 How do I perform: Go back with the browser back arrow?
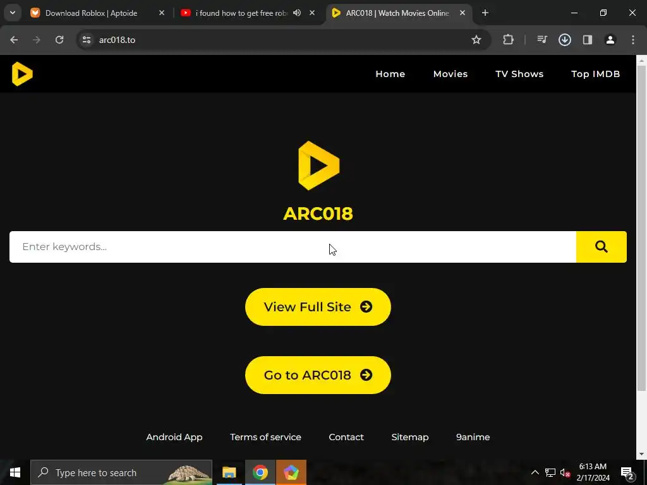pos(14,40)
